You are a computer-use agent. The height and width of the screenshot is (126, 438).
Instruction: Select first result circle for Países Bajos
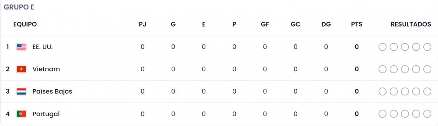click(382, 91)
